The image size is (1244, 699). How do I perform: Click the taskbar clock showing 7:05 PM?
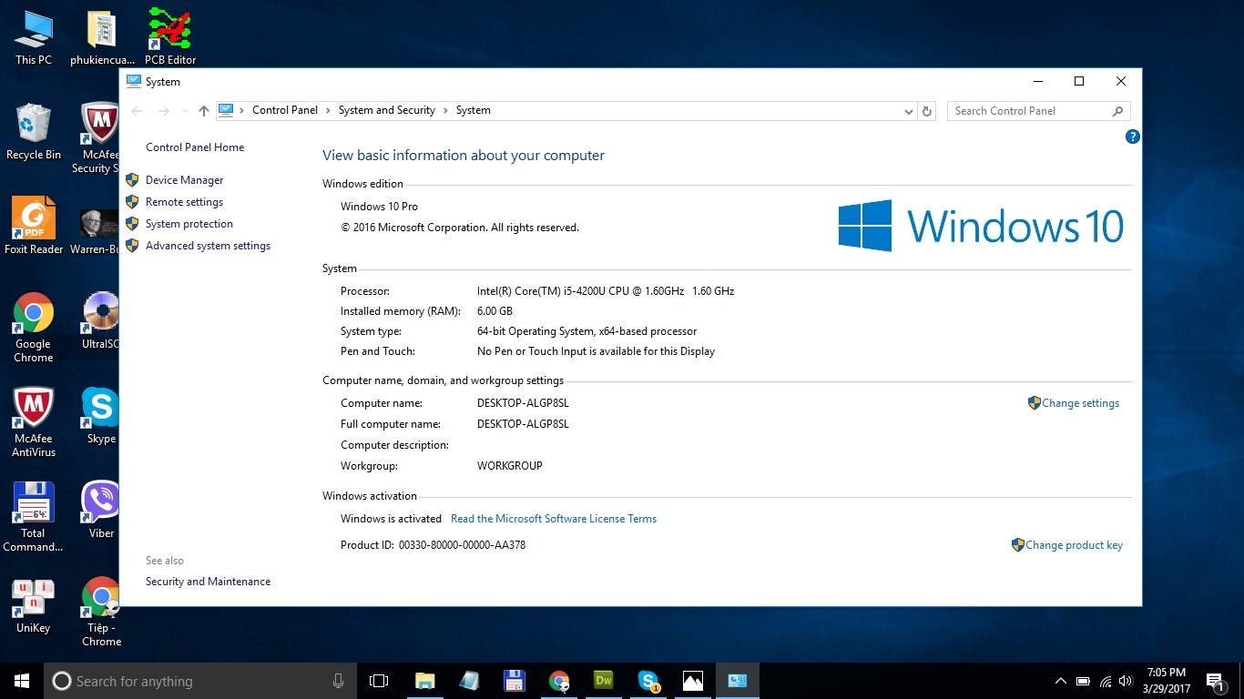(1167, 681)
